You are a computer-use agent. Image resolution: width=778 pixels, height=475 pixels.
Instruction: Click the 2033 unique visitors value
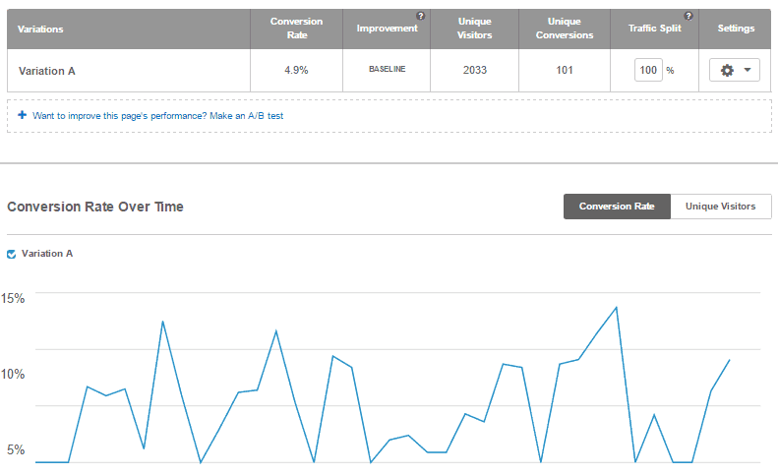pyautogui.click(x=475, y=70)
